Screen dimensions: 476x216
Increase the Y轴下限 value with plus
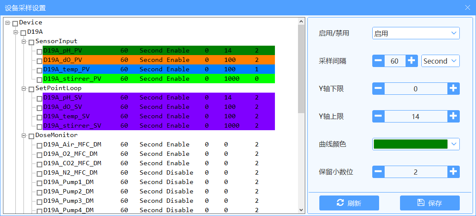coord(453,89)
